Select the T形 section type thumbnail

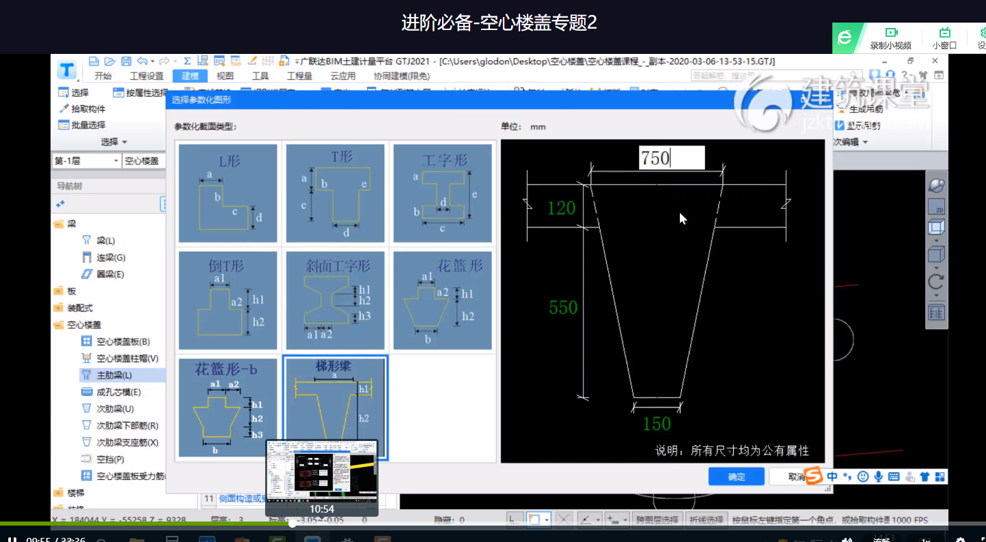pos(335,193)
